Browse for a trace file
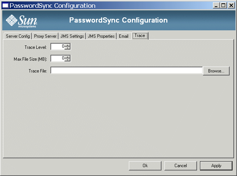This screenshot has height=176, width=237. 216,71
